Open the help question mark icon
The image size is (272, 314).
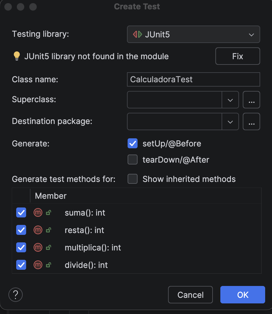pyautogui.click(x=15, y=294)
